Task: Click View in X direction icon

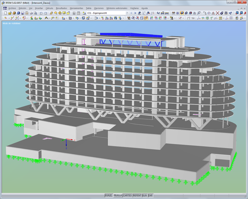Action: click(x=151, y=18)
